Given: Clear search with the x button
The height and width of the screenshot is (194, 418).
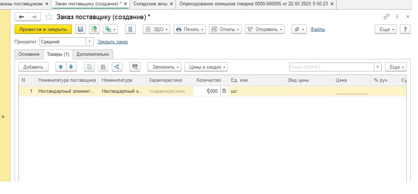Looking at the screenshot, I should click(377, 67).
